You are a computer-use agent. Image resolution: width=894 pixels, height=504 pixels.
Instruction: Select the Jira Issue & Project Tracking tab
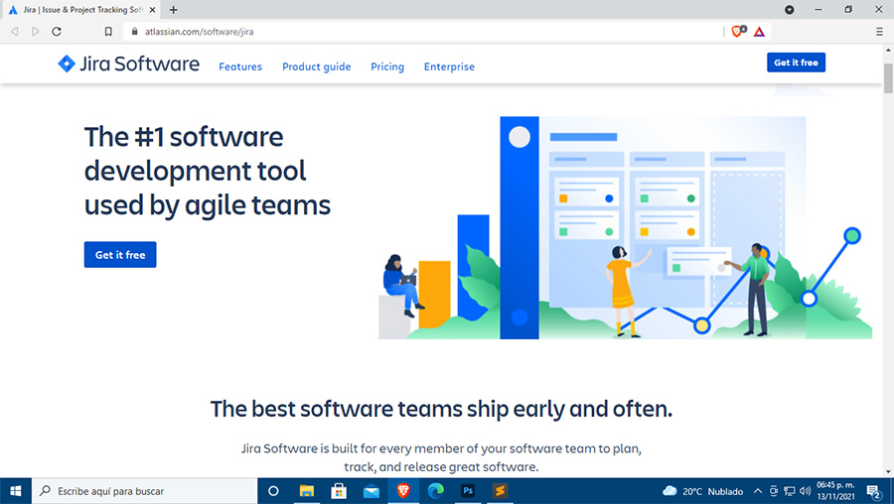(79, 10)
